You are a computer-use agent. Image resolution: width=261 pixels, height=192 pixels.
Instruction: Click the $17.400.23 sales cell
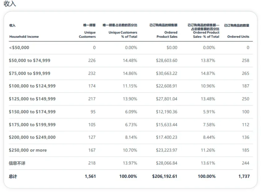(x=167, y=137)
